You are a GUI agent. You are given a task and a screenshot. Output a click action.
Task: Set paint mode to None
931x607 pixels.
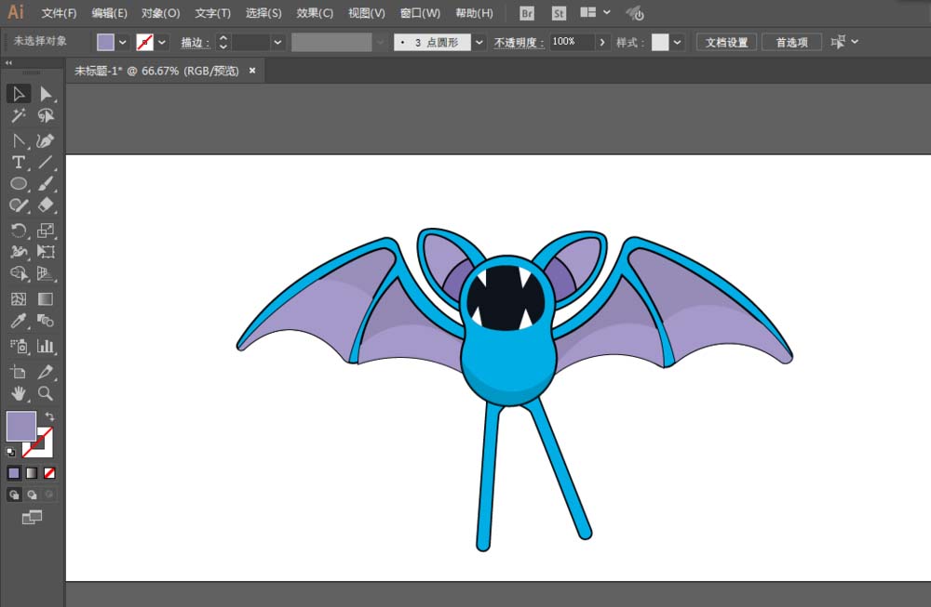click(x=50, y=473)
